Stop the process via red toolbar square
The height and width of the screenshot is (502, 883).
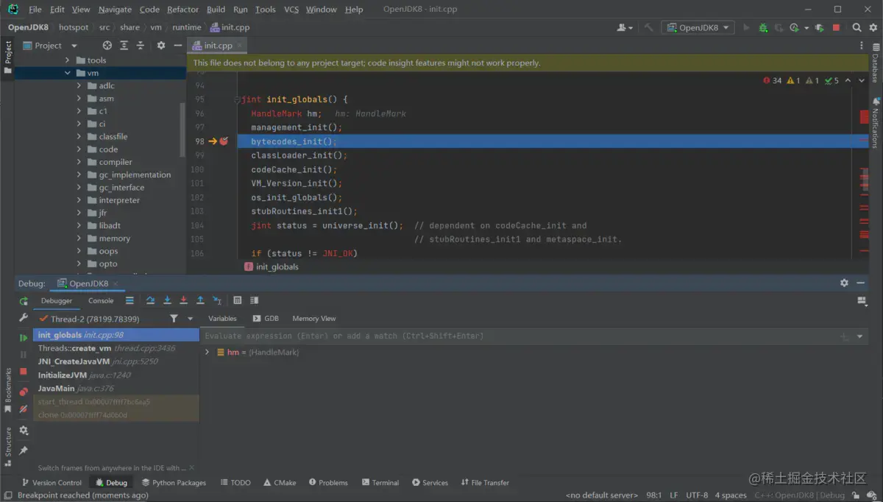click(836, 27)
